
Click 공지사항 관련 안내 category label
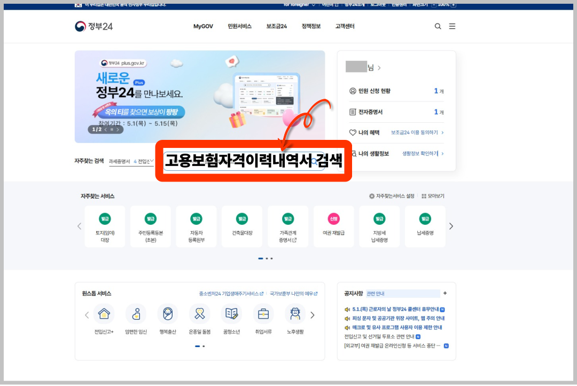376,293
